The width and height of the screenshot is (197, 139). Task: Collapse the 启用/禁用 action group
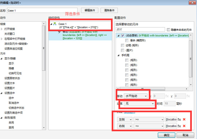(x=1, y=118)
